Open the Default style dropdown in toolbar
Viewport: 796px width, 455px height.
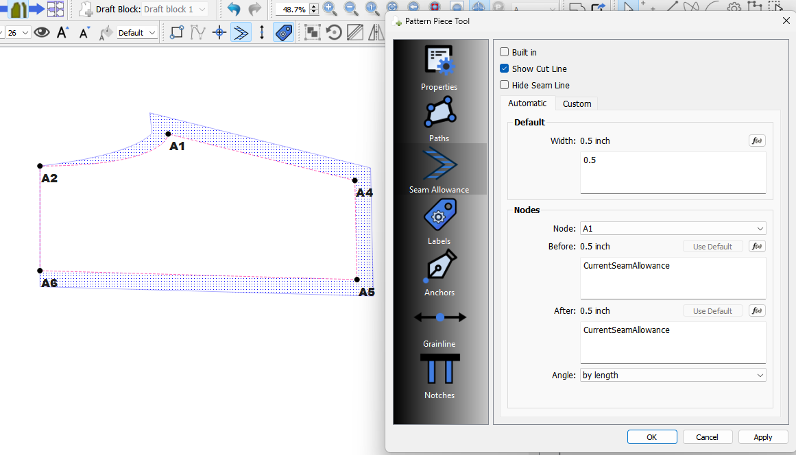point(136,32)
